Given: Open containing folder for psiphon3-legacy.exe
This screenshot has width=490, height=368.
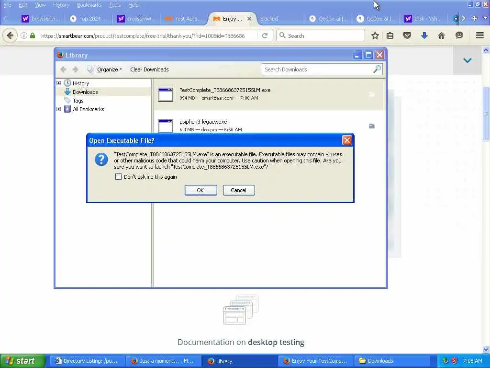Looking at the screenshot, I should click(x=372, y=126).
